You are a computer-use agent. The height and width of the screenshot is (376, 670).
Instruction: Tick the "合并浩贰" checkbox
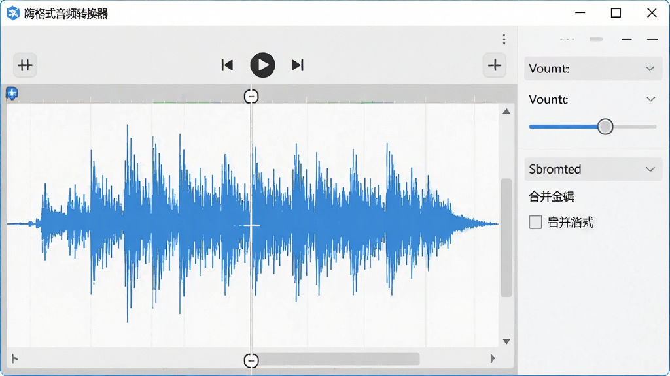coord(535,222)
